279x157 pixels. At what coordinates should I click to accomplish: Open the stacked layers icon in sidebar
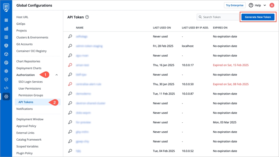[x=6, y=46]
